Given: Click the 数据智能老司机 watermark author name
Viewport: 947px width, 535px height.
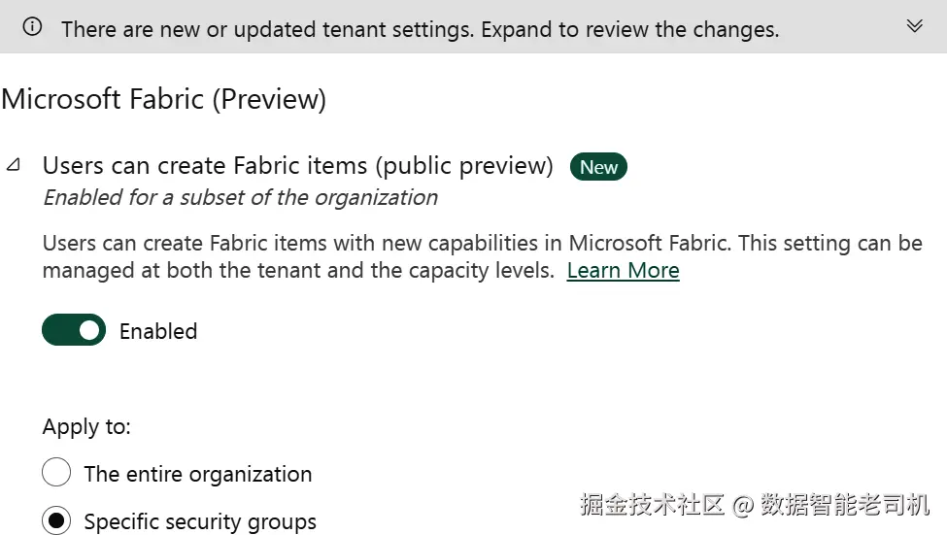Looking at the screenshot, I should tap(845, 505).
